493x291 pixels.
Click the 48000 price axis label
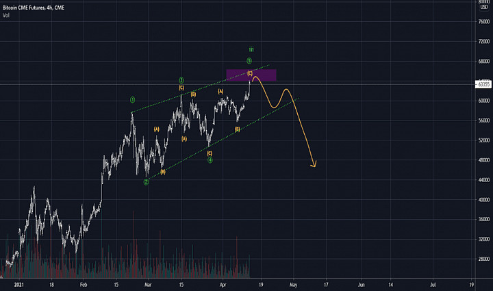pos(484,160)
